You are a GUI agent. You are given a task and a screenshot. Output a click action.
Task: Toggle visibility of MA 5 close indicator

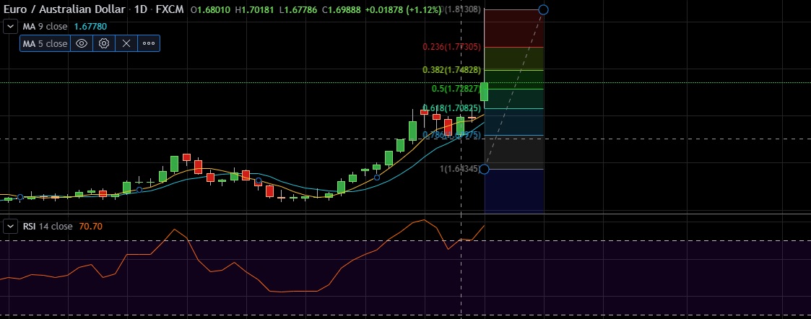(81, 43)
